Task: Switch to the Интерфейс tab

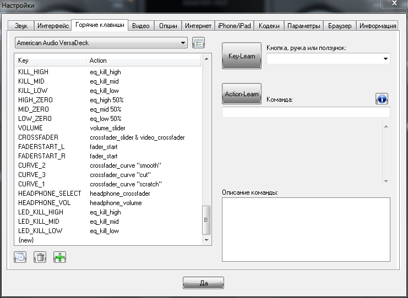Action: tap(53, 26)
